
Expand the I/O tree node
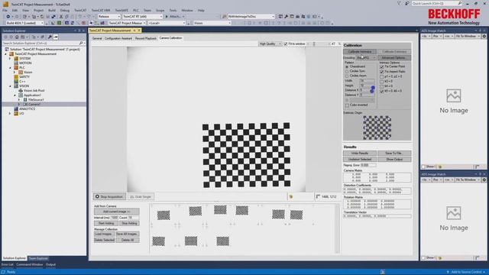coord(10,114)
